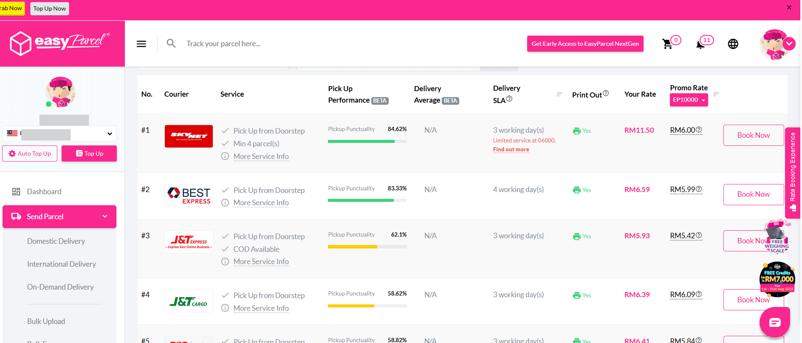
Task: Open the notifications bell icon
Action: tap(700, 44)
